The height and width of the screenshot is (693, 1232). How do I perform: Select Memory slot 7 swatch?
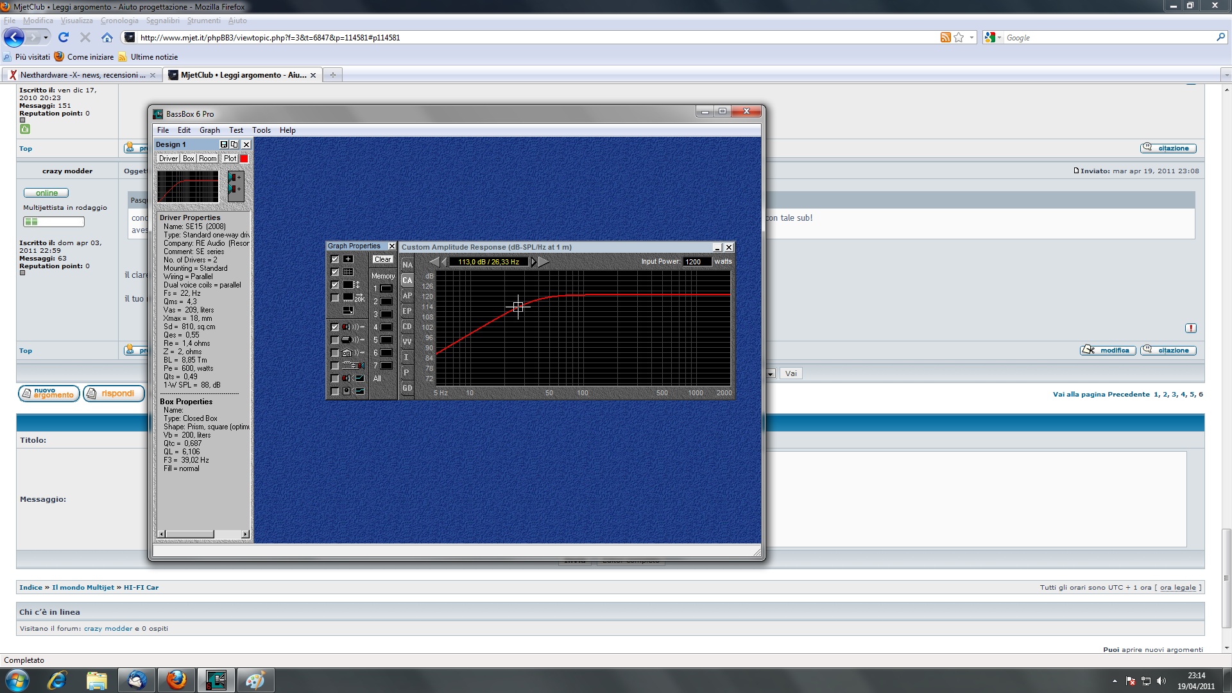point(386,366)
